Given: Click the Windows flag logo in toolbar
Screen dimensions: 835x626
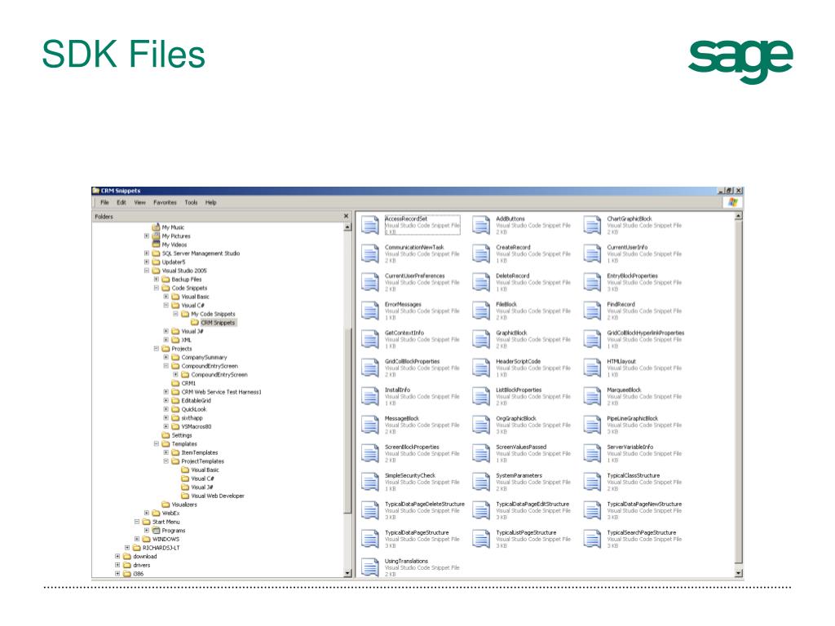Looking at the screenshot, I should pyautogui.click(x=733, y=202).
